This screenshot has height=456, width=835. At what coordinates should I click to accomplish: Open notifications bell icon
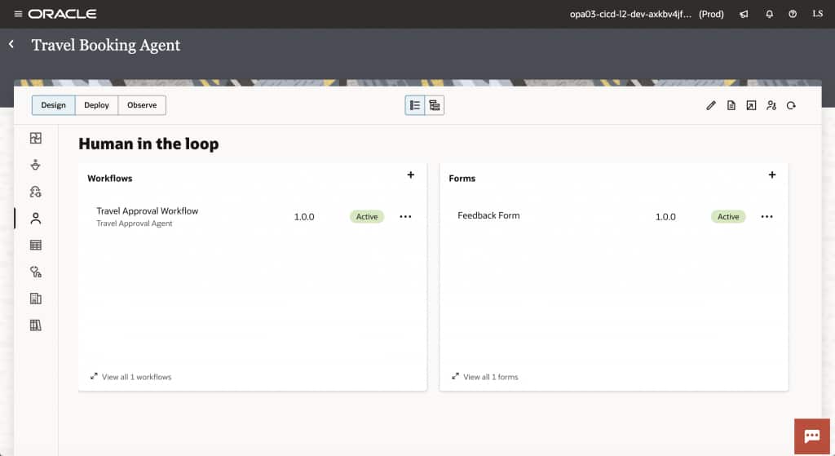(x=769, y=15)
